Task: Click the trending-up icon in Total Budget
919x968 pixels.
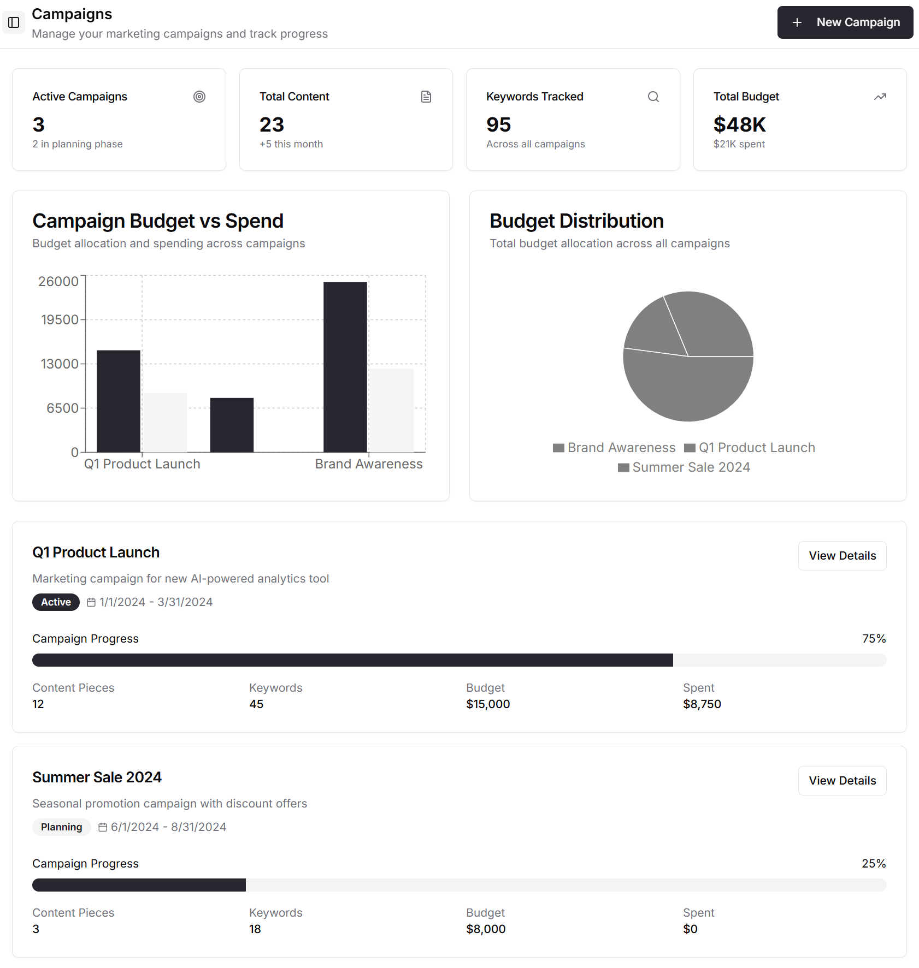Action: (880, 97)
